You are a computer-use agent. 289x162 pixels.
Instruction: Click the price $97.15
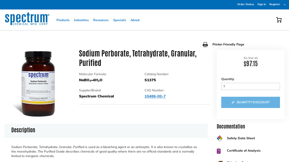[250, 64]
